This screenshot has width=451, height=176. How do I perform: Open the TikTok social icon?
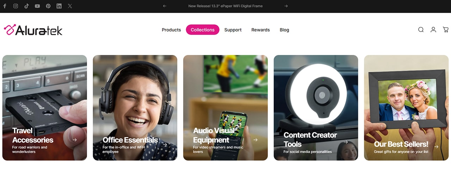[x=26, y=6]
